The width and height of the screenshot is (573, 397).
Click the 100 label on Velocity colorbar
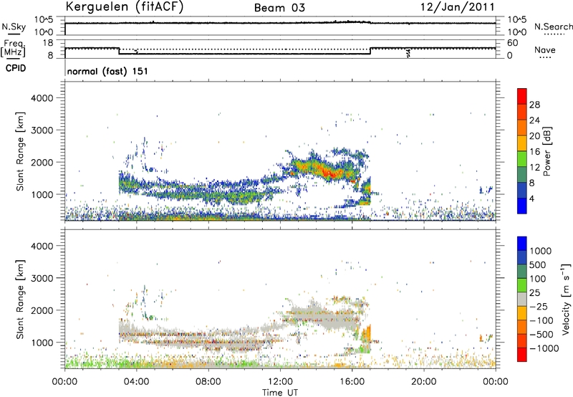click(538, 279)
